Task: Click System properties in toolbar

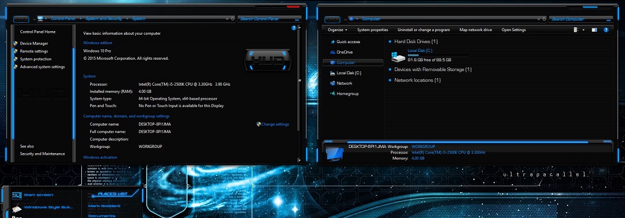Action: pos(372,30)
